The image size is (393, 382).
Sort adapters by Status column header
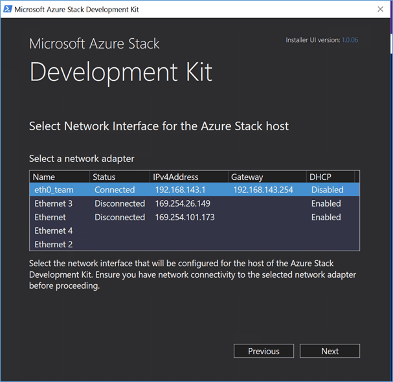(120, 177)
